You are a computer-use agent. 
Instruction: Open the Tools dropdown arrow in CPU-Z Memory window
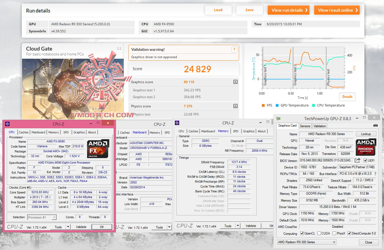tap(238, 226)
